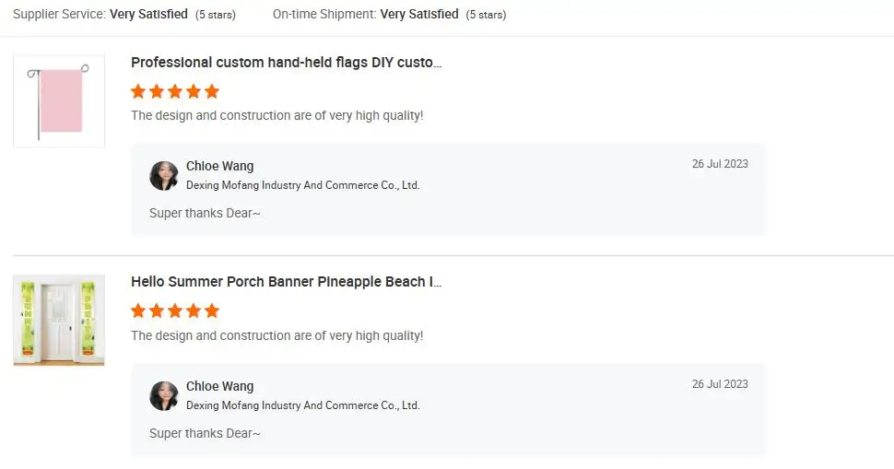Click Chloe Wang's name in the Porch Banner reply
Viewport: 894px width, 469px height.
[x=219, y=387]
